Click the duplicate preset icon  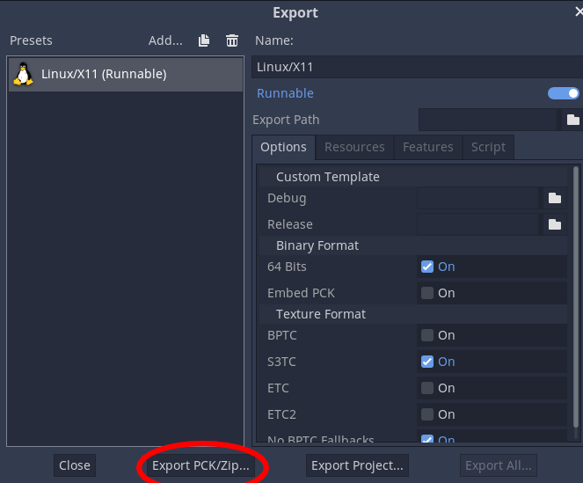point(204,40)
